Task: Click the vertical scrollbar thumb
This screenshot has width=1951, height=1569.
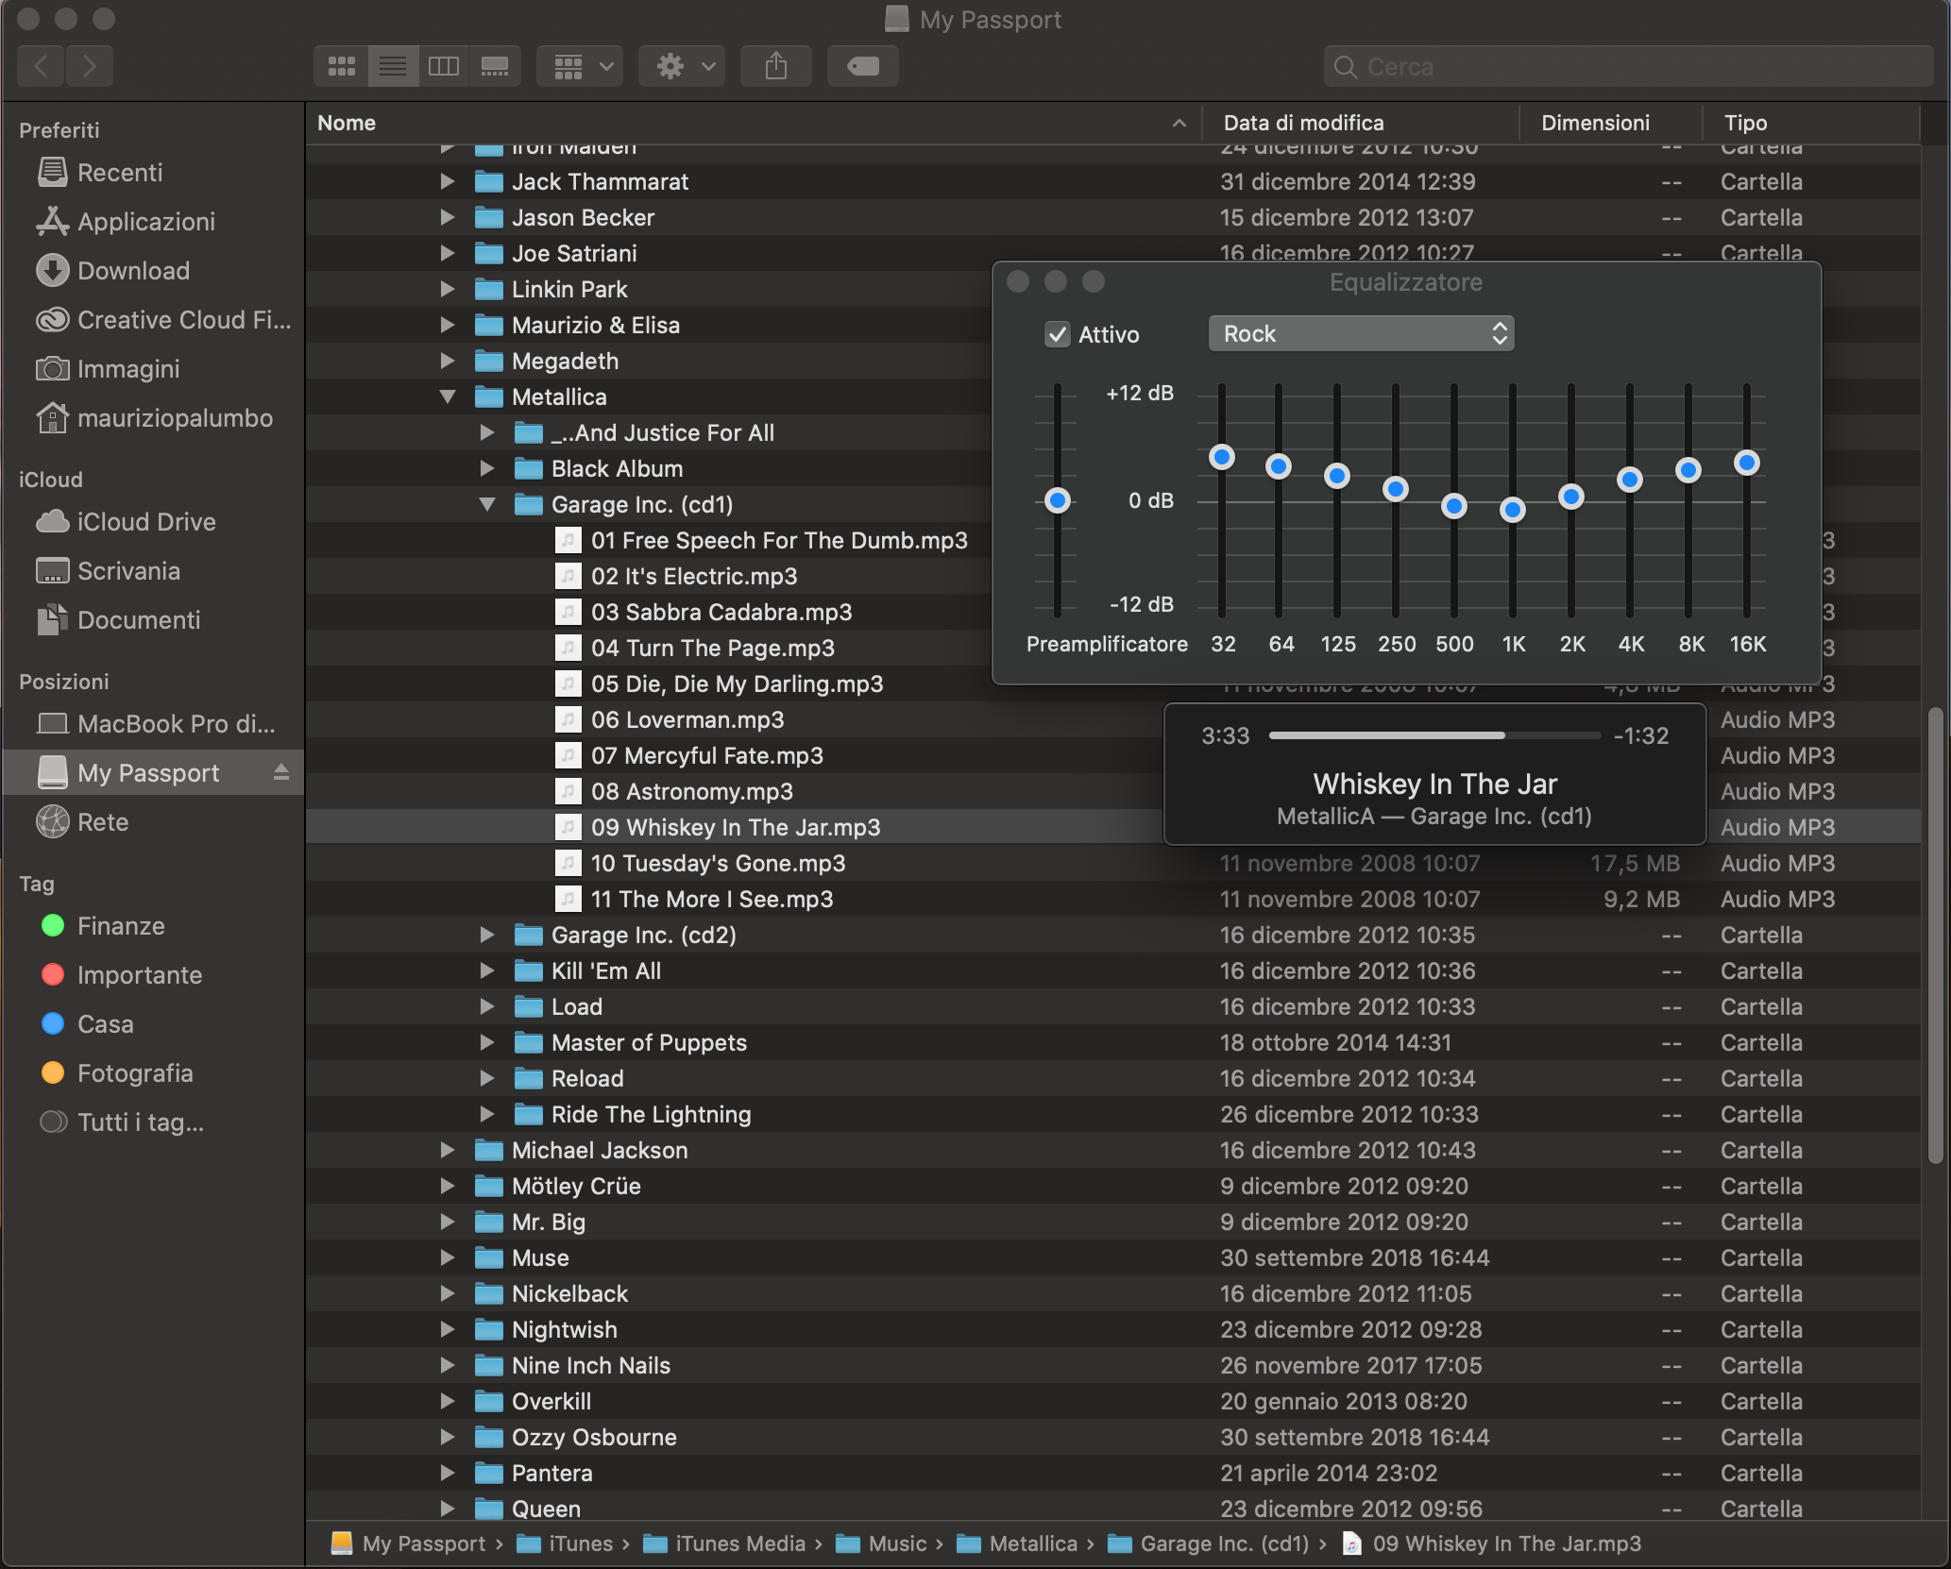Action: [x=1935, y=935]
